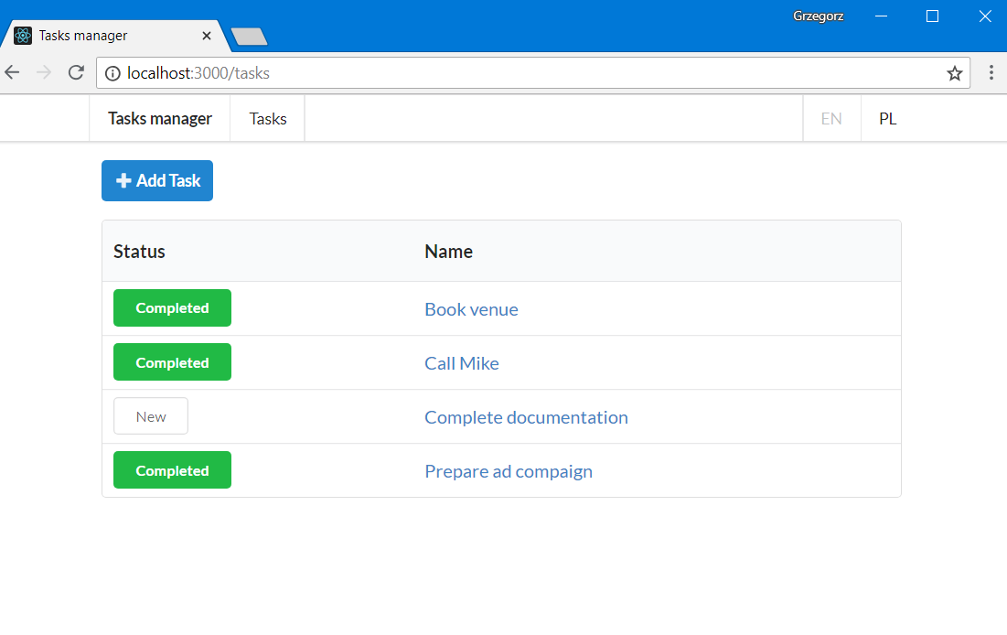Click the browser forward arrow

coord(44,72)
